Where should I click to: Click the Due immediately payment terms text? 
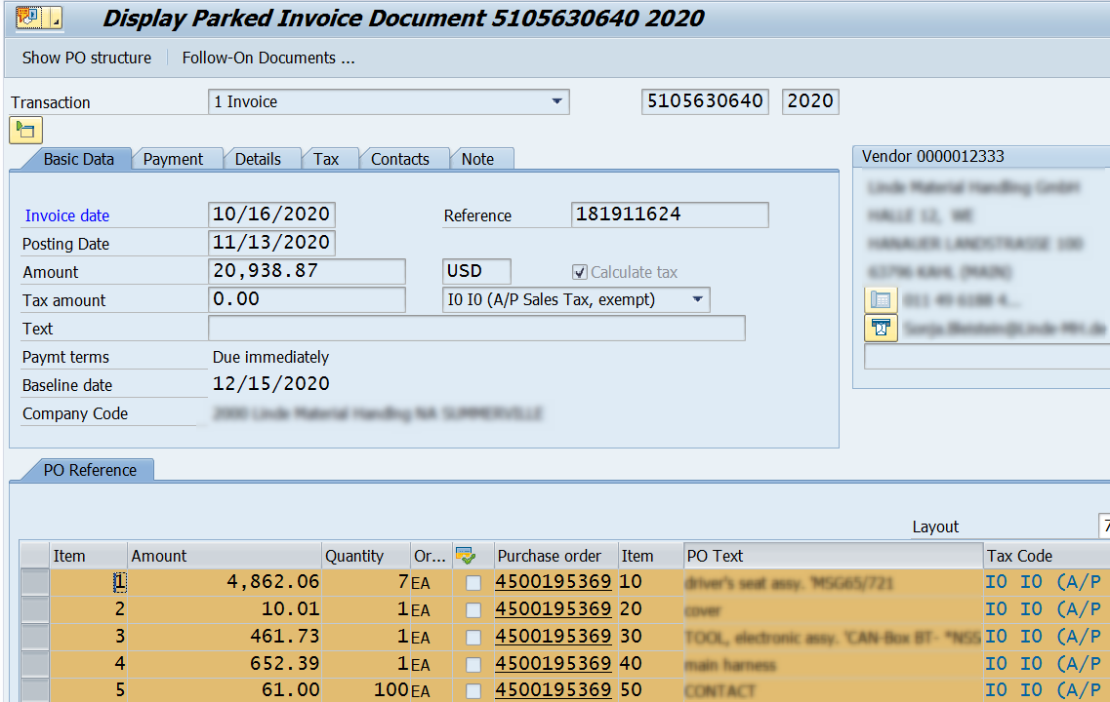[270, 357]
